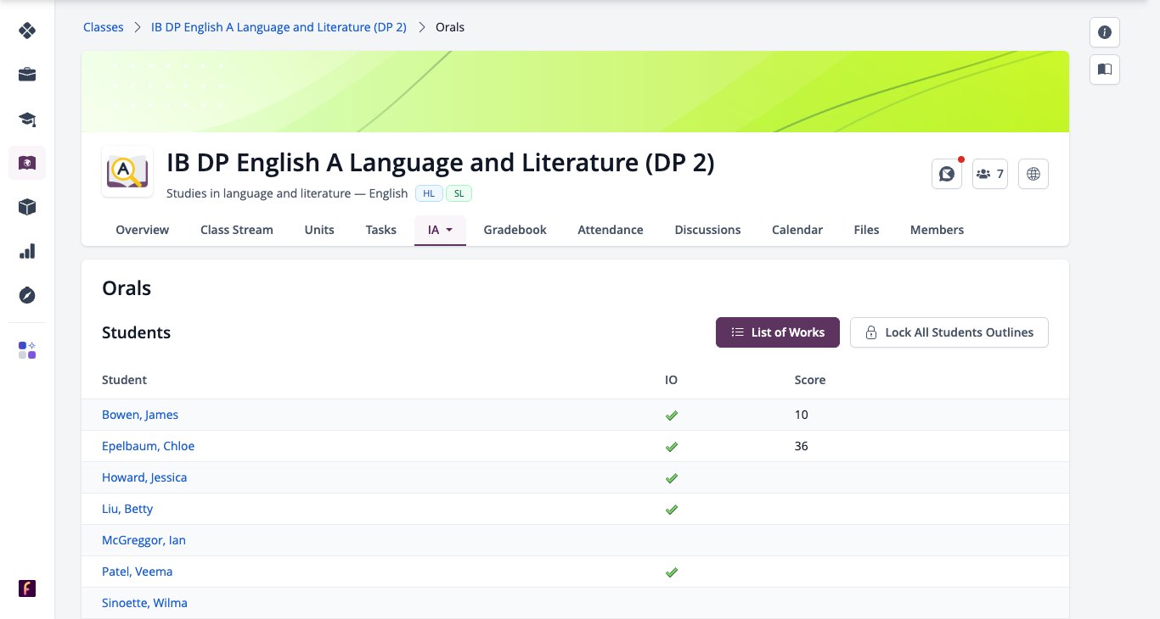1160x619 pixels.
Task: Open the cube icon in sidebar
Action: click(27, 207)
